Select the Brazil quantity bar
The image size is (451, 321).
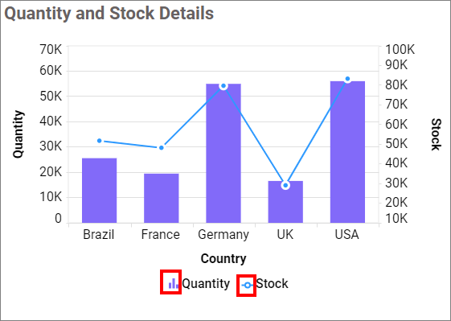point(99,191)
